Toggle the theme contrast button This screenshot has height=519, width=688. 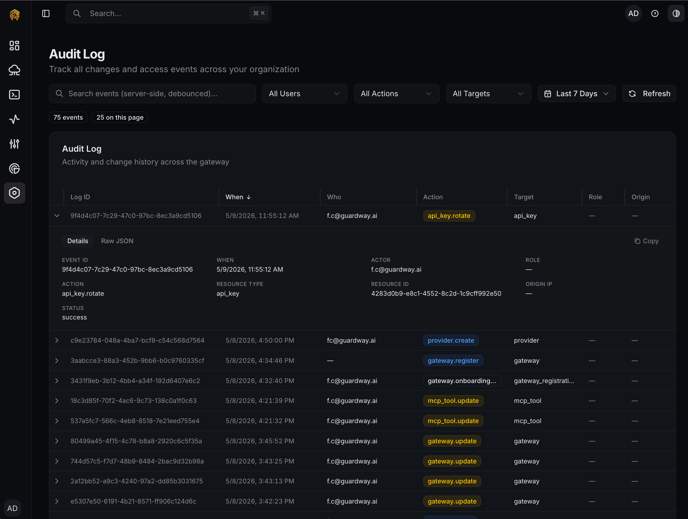pos(676,13)
